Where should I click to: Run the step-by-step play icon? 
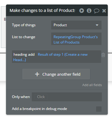81,10
